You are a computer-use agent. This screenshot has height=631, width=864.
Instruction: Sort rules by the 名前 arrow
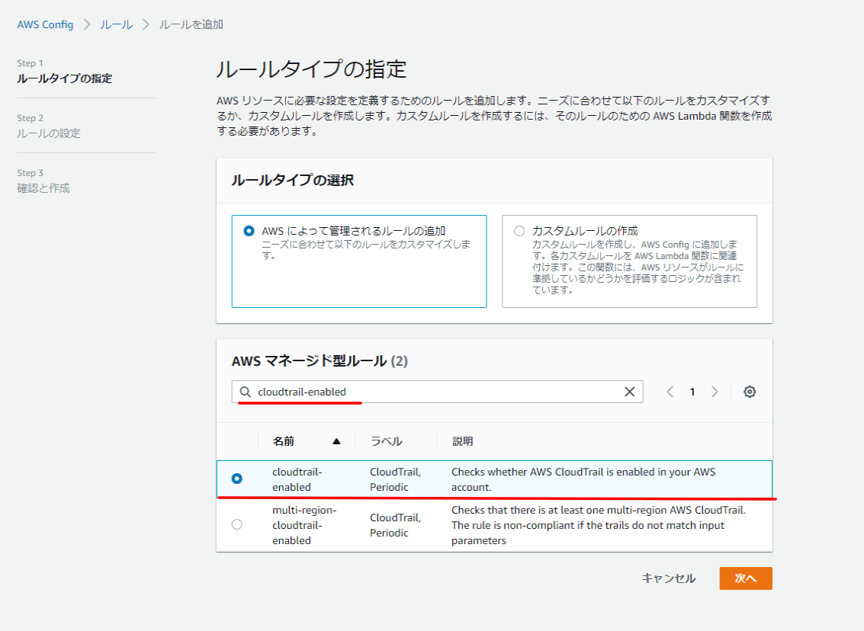(336, 441)
